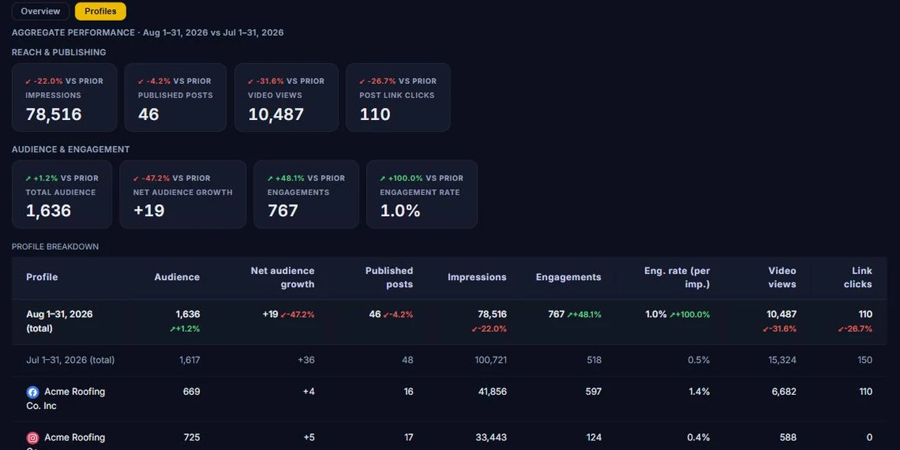Open the Impressions card showing 78,516
Screen dimensions: 900x450
(64, 97)
